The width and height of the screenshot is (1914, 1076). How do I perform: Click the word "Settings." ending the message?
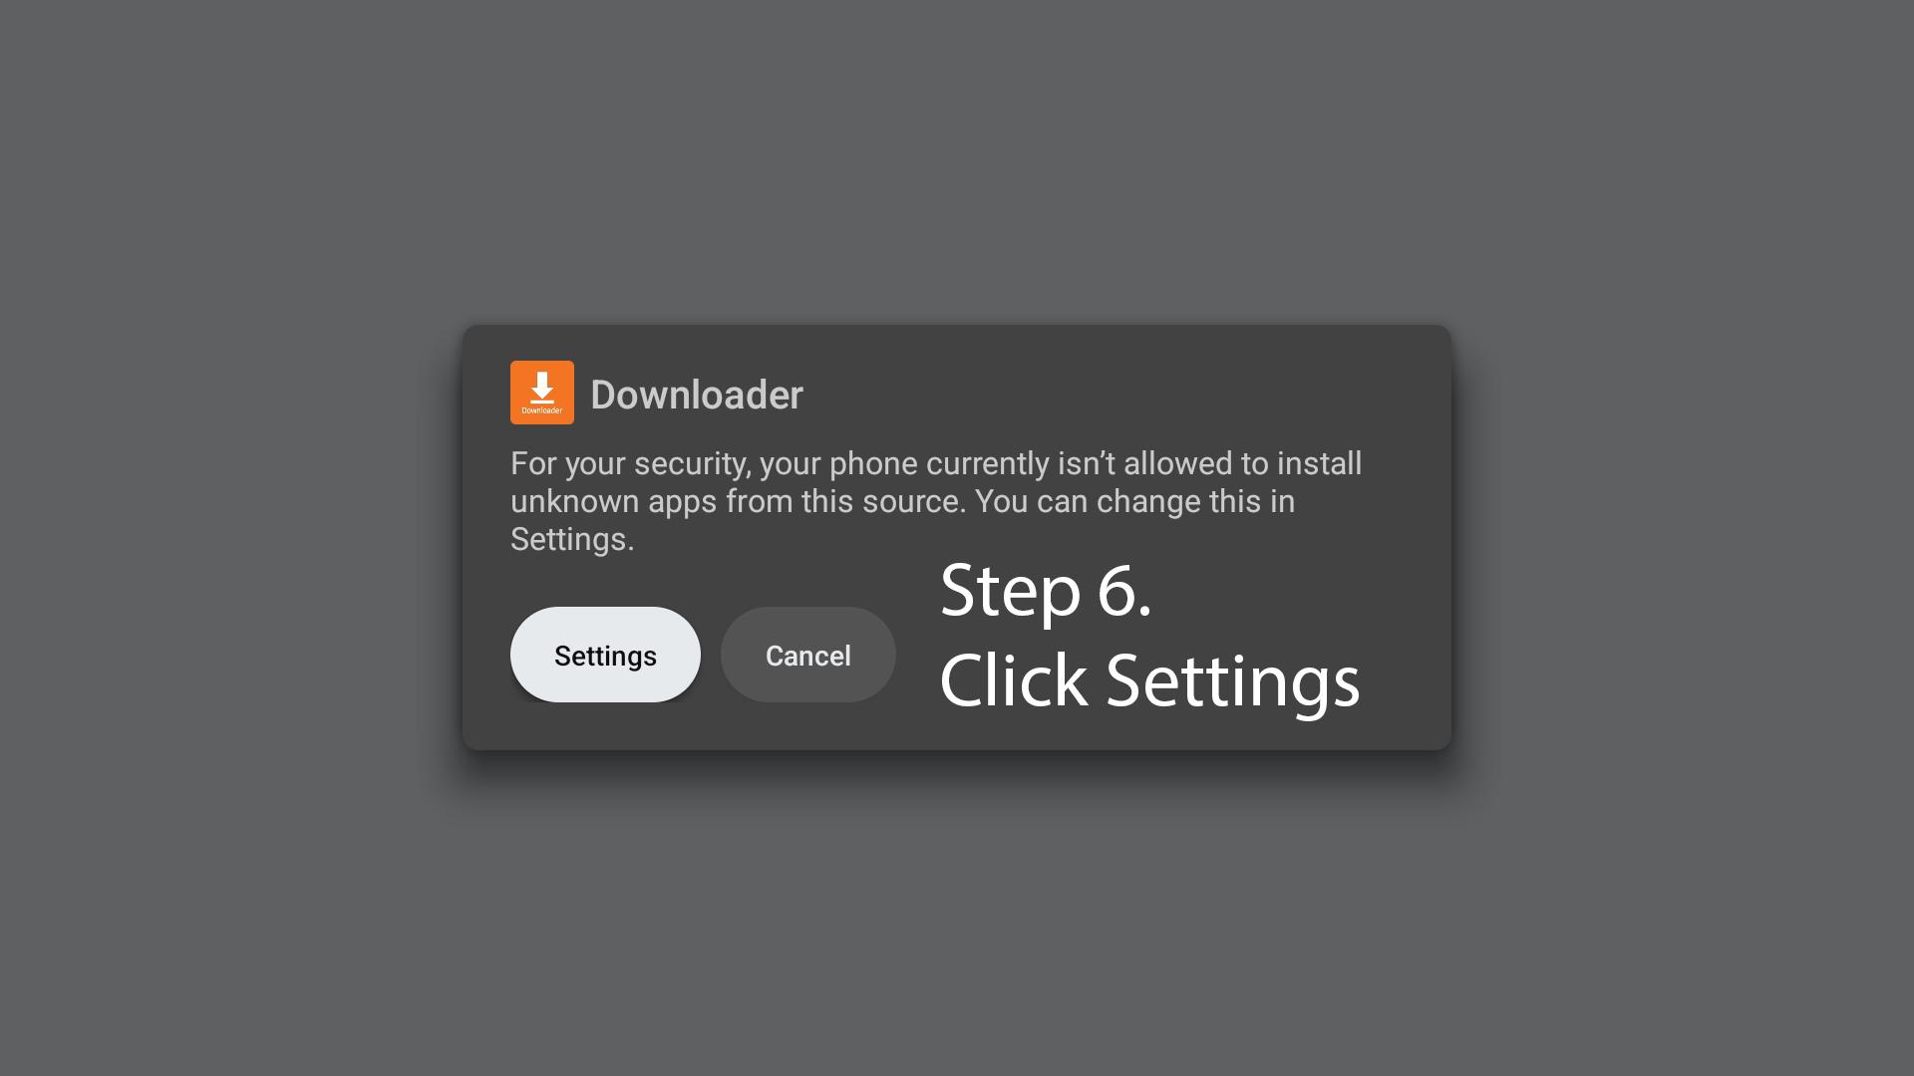(x=572, y=539)
